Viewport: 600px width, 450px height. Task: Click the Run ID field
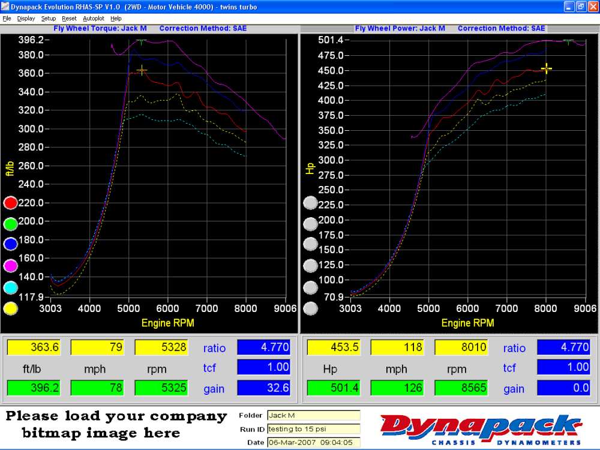point(313,428)
